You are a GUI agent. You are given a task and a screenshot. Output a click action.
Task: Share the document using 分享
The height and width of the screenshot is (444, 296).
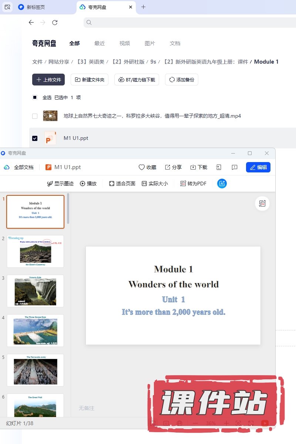pyautogui.click(x=173, y=167)
